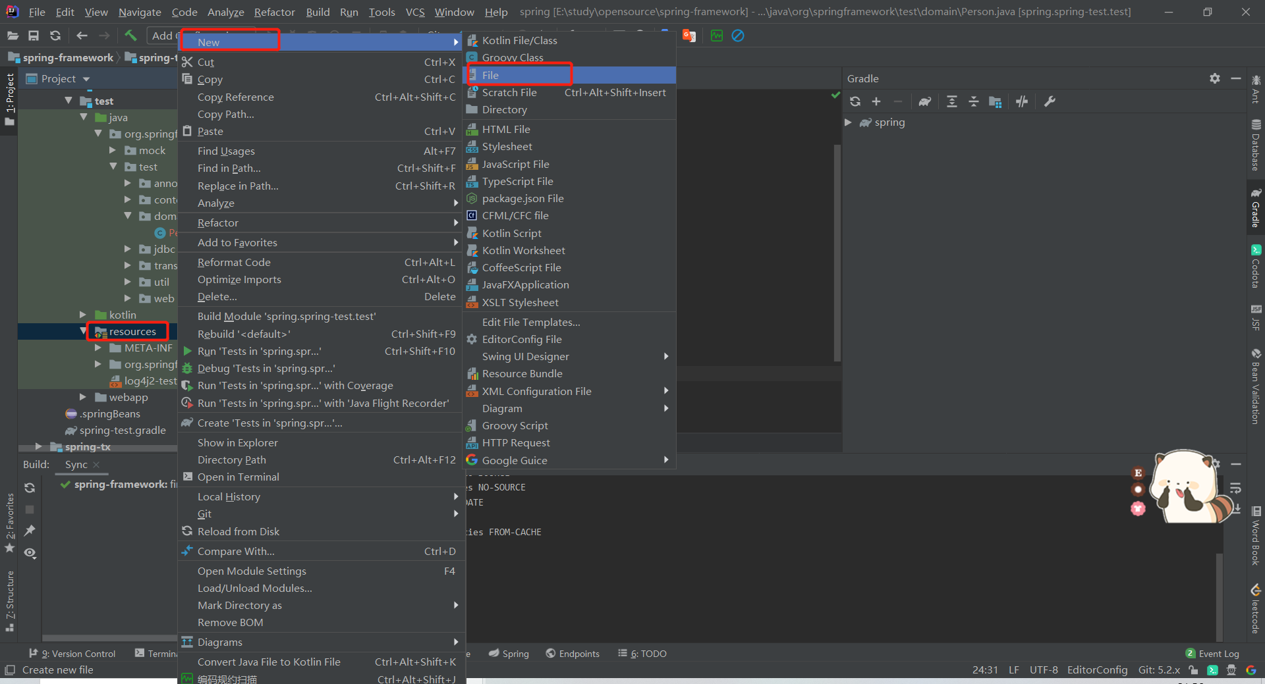Expand the spring node in Gradle tree
1265x684 pixels.
tap(849, 122)
